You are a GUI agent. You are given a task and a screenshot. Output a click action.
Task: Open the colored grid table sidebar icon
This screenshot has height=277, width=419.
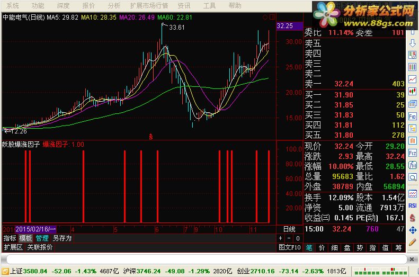click(x=412, y=67)
